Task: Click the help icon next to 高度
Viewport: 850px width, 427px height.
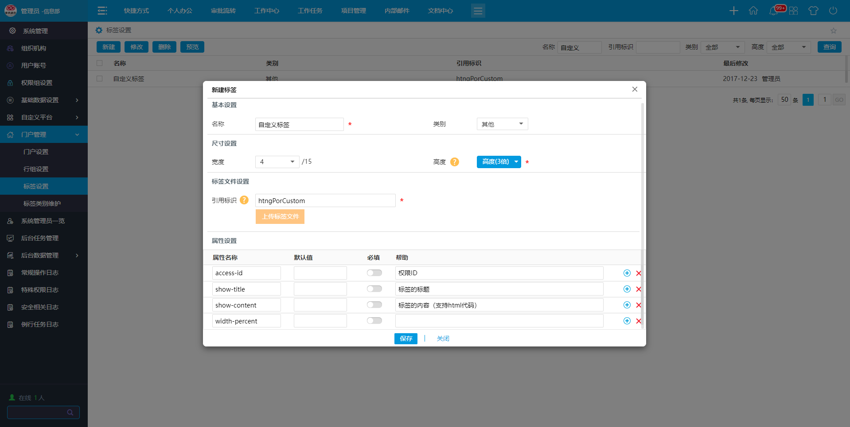Action: point(454,162)
